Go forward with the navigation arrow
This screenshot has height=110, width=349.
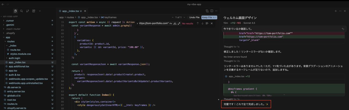pyautogui.click(x=7, y=5)
